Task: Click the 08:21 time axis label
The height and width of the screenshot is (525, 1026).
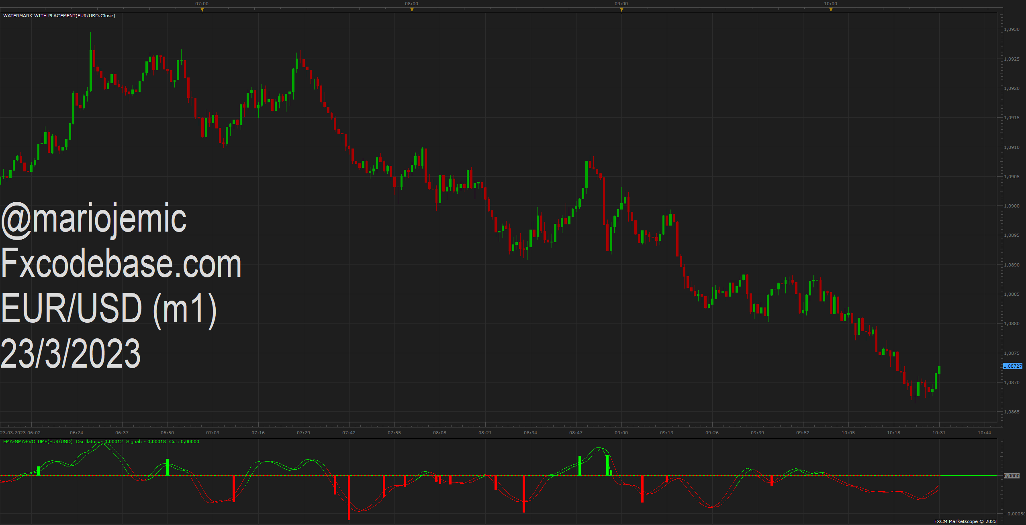Action: point(485,433)
